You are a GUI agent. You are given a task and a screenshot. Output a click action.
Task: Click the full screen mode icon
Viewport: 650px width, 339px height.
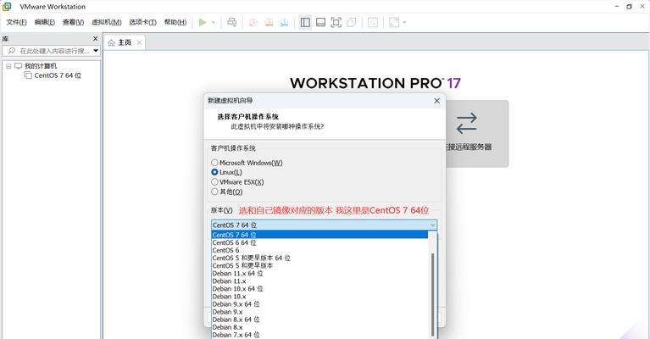(x=336, y=22)
